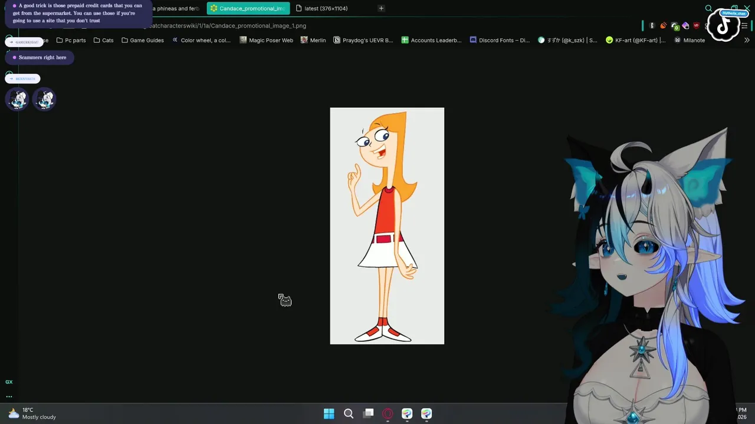Click the tab search magnifier icon
This screenshot has height=424, width=755.
[x=708, y=8]
